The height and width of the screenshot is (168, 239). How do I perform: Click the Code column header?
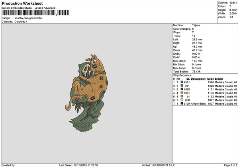coord(210,79)
